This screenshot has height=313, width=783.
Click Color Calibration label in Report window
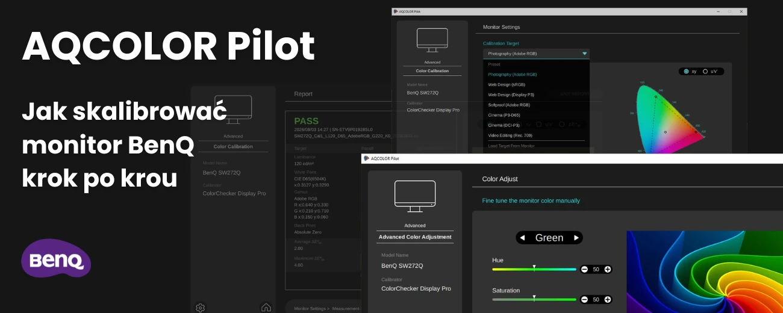pyautogui.click(x=233, y=146)
